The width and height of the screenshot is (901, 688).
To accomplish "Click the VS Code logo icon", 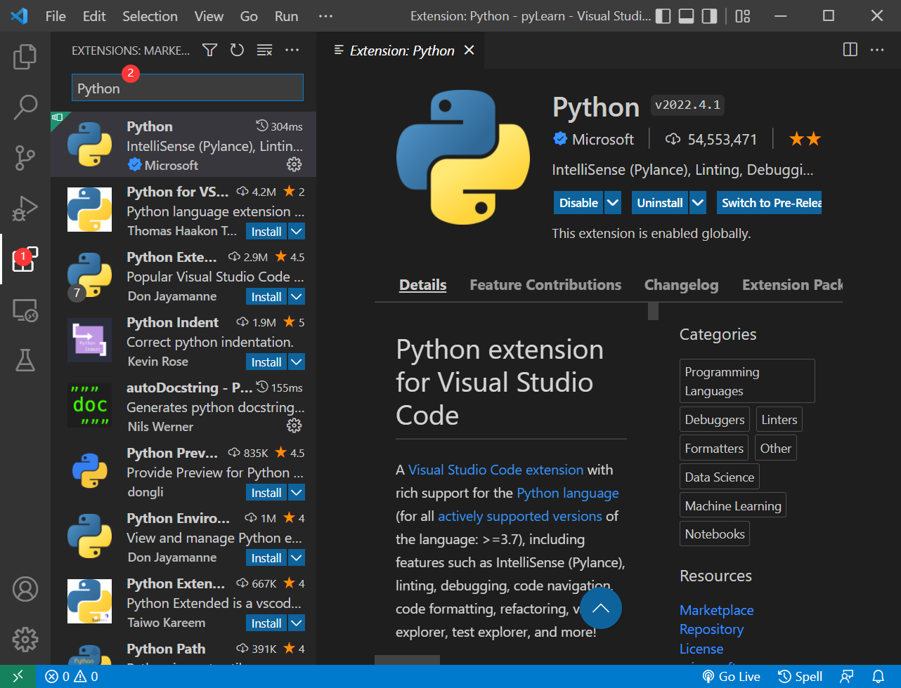I will [19, 15].
